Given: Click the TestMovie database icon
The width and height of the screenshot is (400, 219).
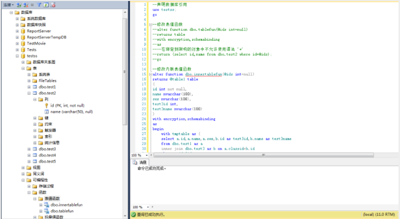Looking at the screenshot, I should [23, 43].
